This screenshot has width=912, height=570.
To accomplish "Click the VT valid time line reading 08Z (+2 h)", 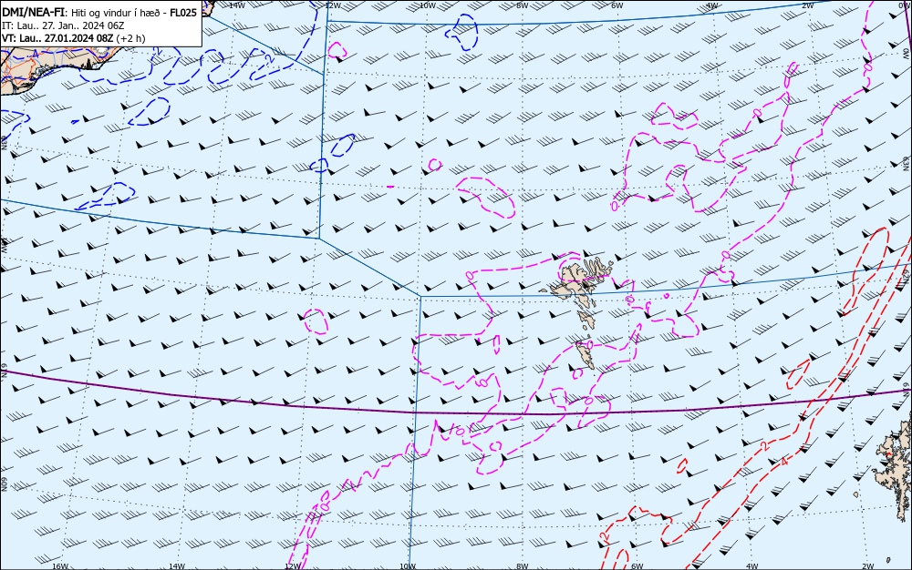I will click(73, 38).
